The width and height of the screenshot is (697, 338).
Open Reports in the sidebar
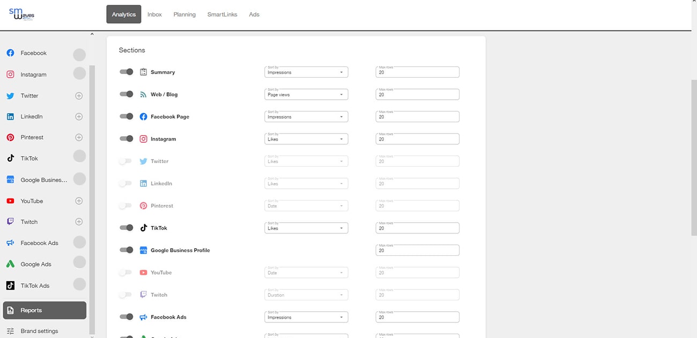(45, 310)
